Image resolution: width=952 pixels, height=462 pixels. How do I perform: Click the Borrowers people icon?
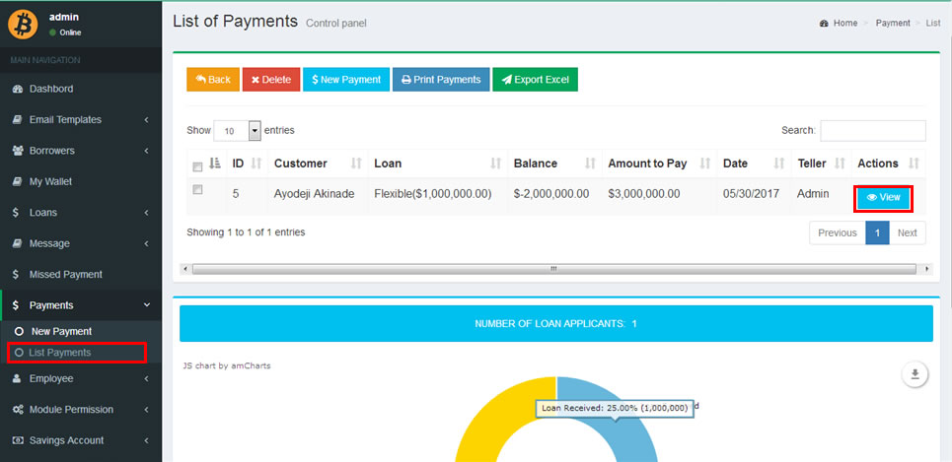point(18,151)
